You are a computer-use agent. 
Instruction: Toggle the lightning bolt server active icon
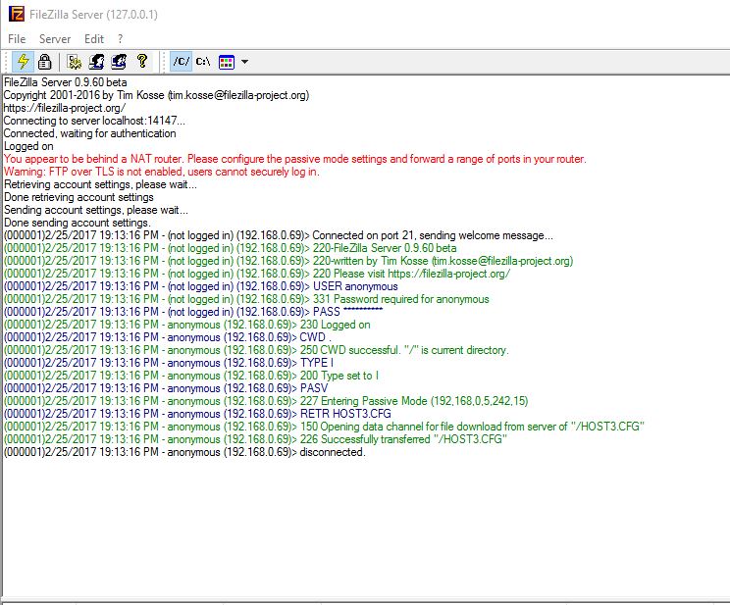[23, 62]
